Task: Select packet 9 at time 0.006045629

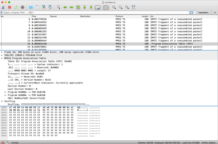Action: 109,28
